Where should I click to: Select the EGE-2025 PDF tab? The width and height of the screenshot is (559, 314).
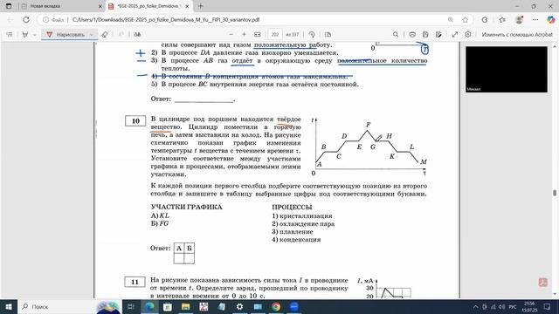[x=148, y=6]
